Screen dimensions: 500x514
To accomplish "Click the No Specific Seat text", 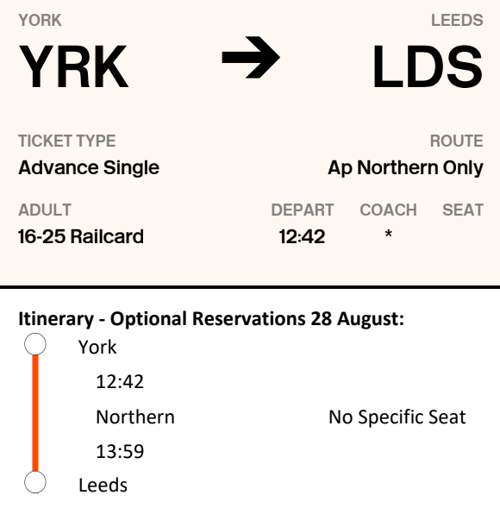I will click(397, 417).
